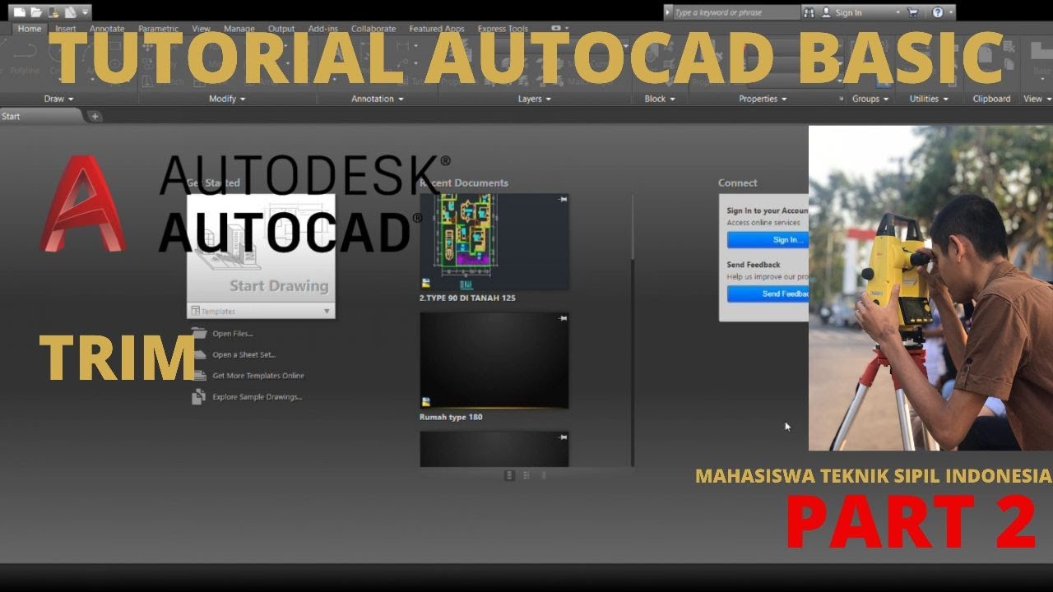Switch to the Home ribbon tab

[30, 29]
